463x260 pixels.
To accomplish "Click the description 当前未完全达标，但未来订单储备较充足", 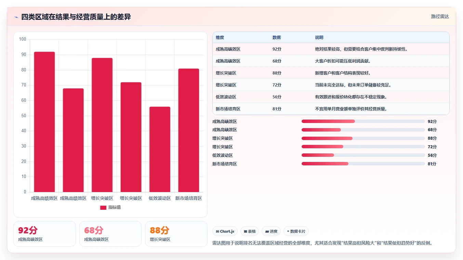I will [x=353, y=85].
